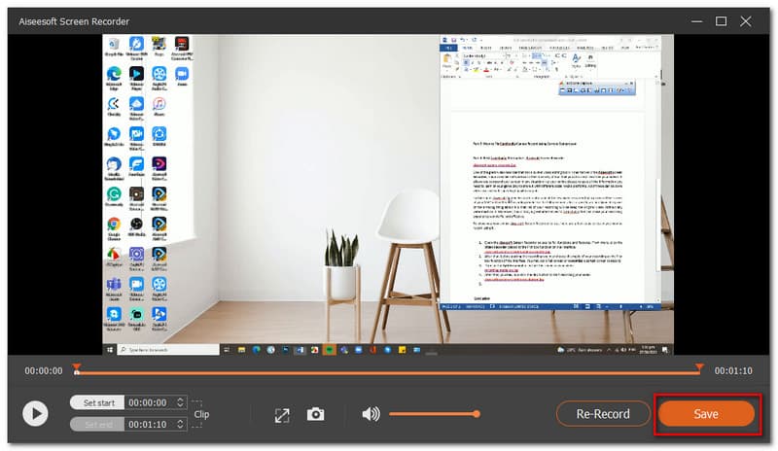
Task: Decrease the end time with the down arrow
Action: [179, 428]
